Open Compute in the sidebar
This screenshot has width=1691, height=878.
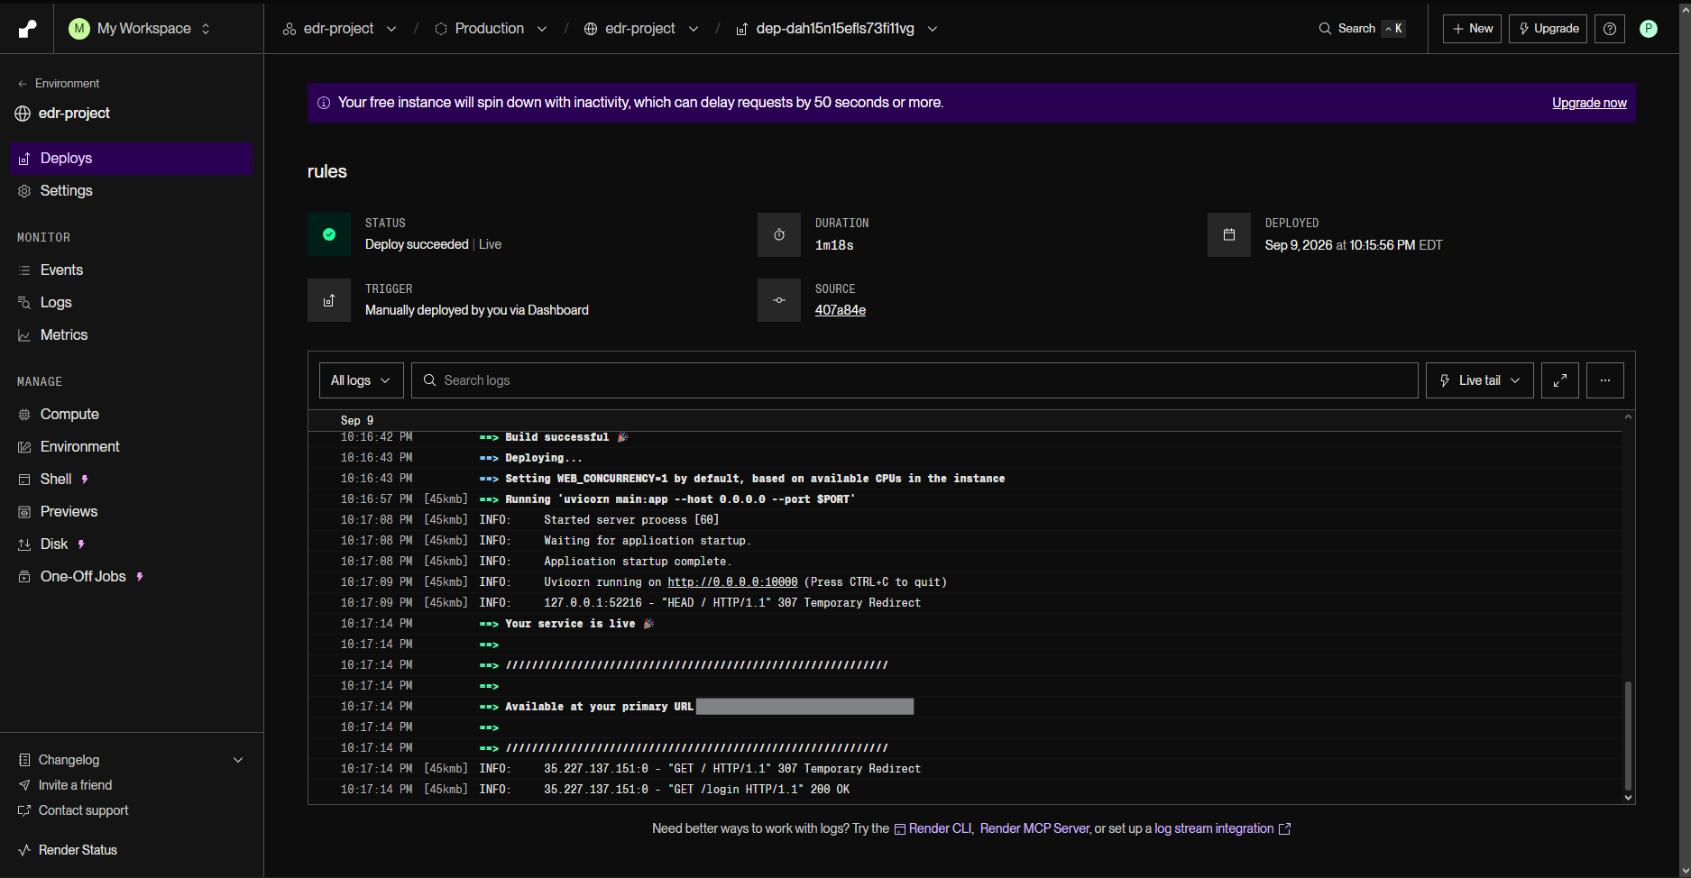132,414
